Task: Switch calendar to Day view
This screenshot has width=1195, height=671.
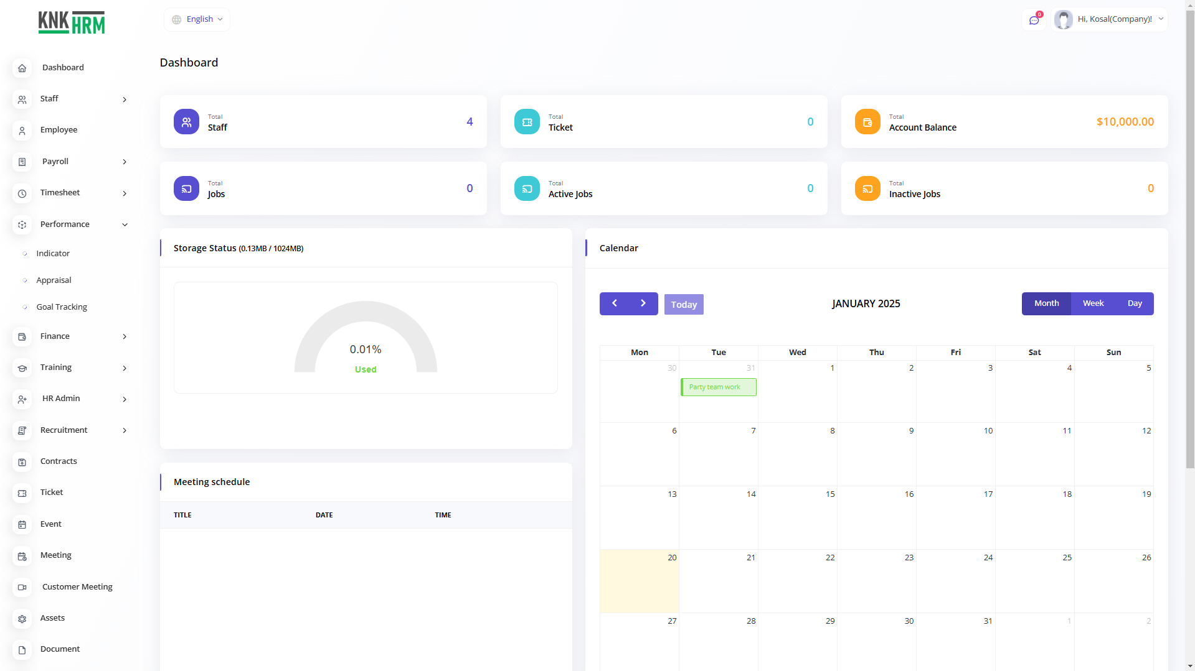Action: pyautogui.click(x=1134, y=303)
